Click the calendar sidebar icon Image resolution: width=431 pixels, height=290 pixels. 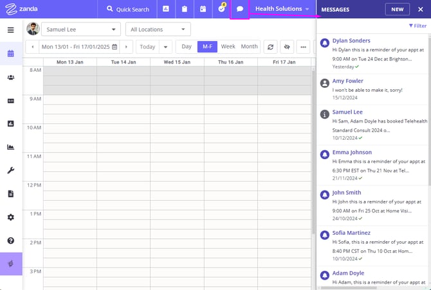coord(11,53)
